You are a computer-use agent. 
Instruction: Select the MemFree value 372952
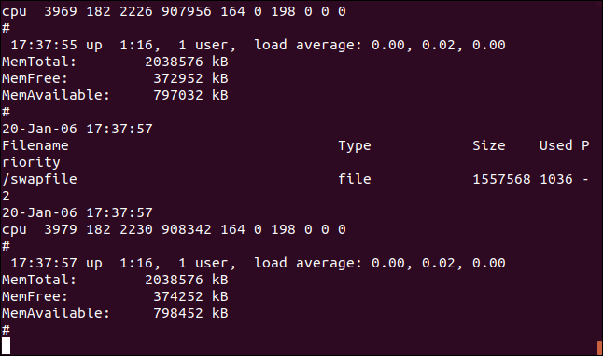click(x=178, y=78)
